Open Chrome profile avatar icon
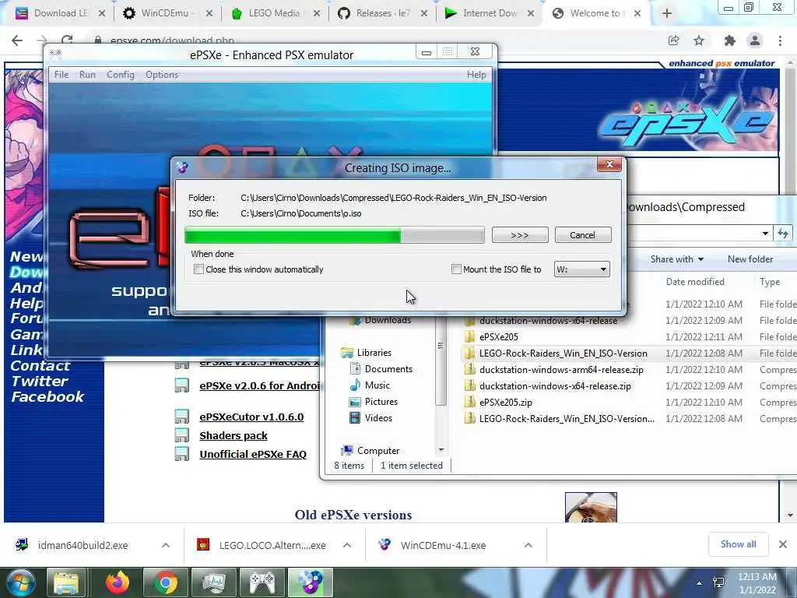Screen dimensions: 797x598 (755, 40)
